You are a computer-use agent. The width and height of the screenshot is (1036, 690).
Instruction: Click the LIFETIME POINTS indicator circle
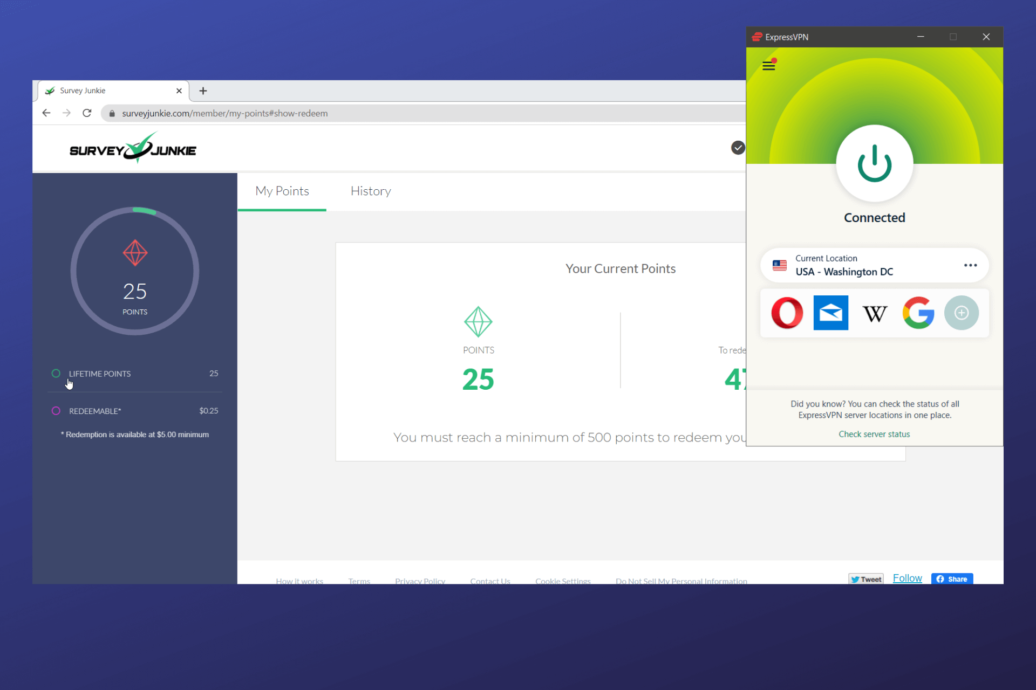[56, 373]
